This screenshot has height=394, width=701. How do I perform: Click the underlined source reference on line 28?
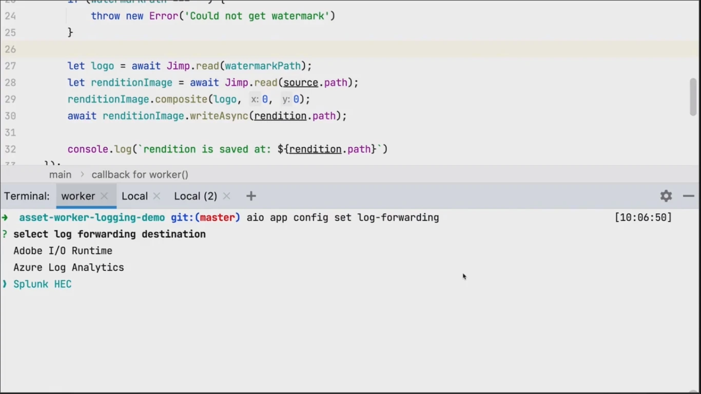pos(301,83)
